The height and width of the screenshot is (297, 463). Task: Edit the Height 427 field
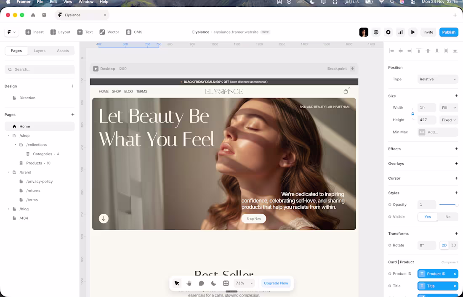click(x=427, y=120)
